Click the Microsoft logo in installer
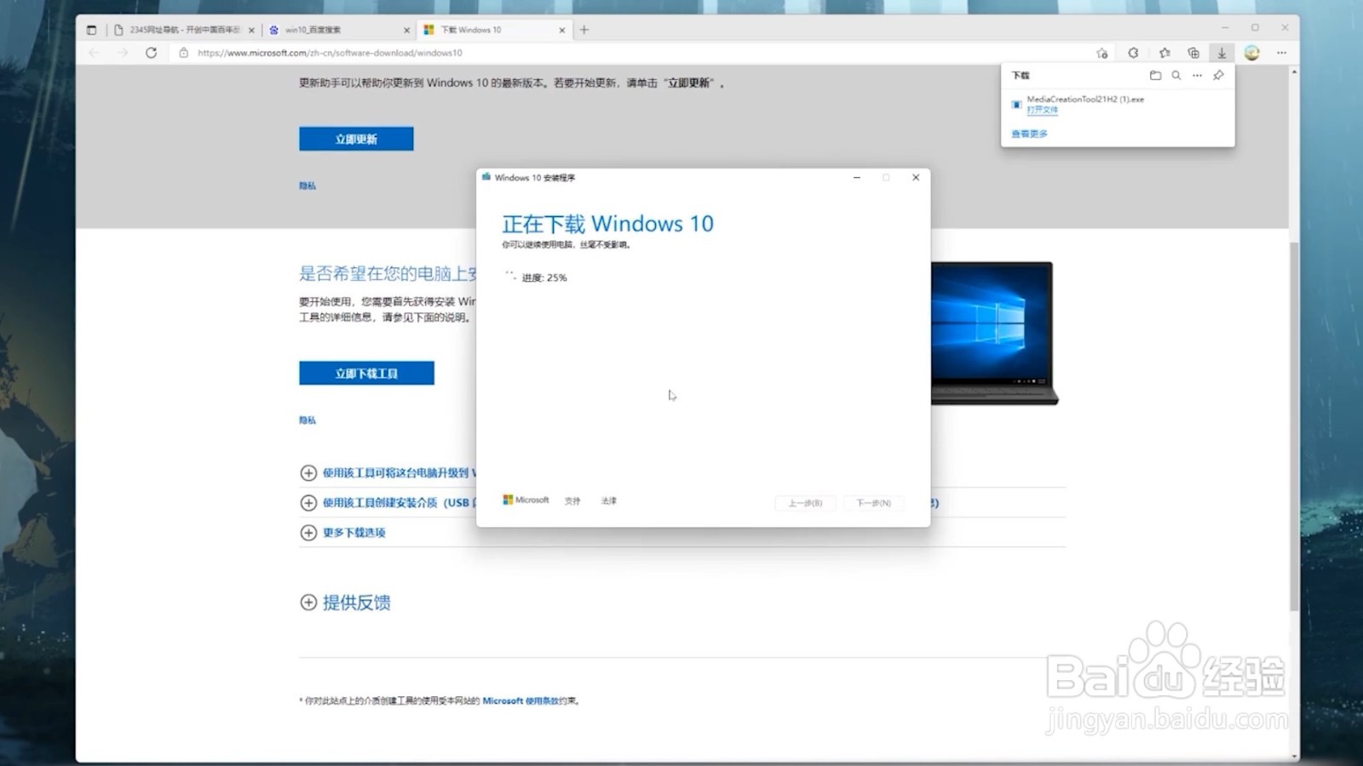This screenshot has height=766, width=1363. tap(526, 500)
